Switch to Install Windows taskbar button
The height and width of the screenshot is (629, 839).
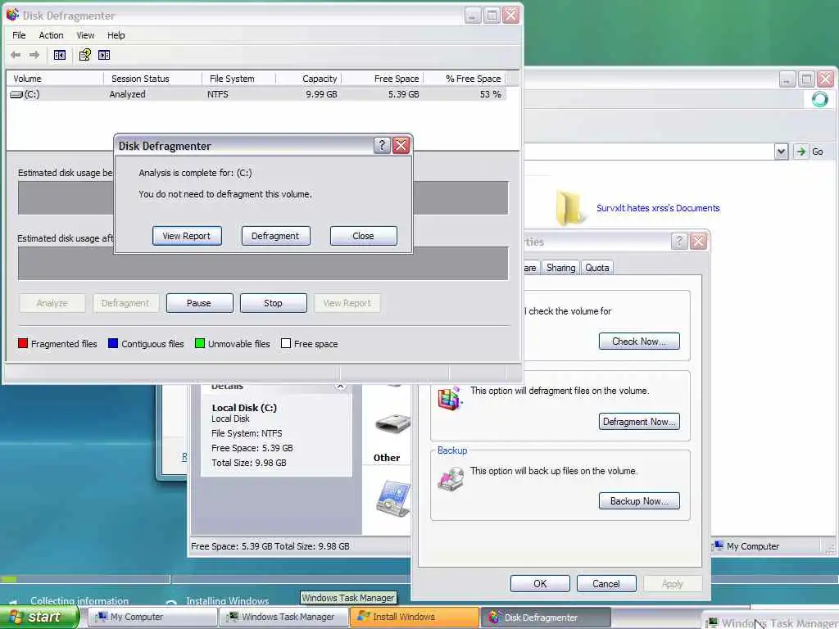[415, 617]
